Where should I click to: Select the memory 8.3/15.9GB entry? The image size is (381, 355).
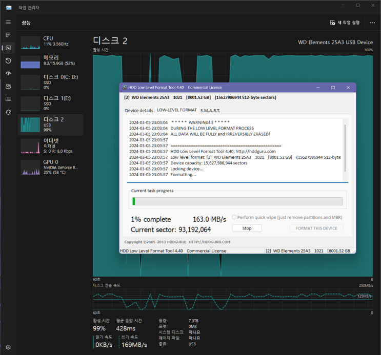coord(51,61)
